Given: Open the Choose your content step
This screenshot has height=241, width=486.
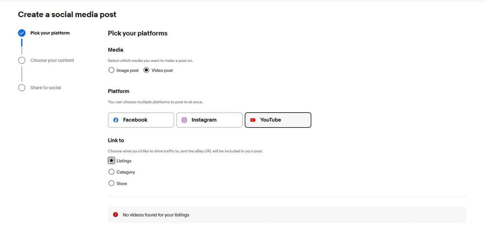Looking at the screenshot, I should [x=52, y=60].
